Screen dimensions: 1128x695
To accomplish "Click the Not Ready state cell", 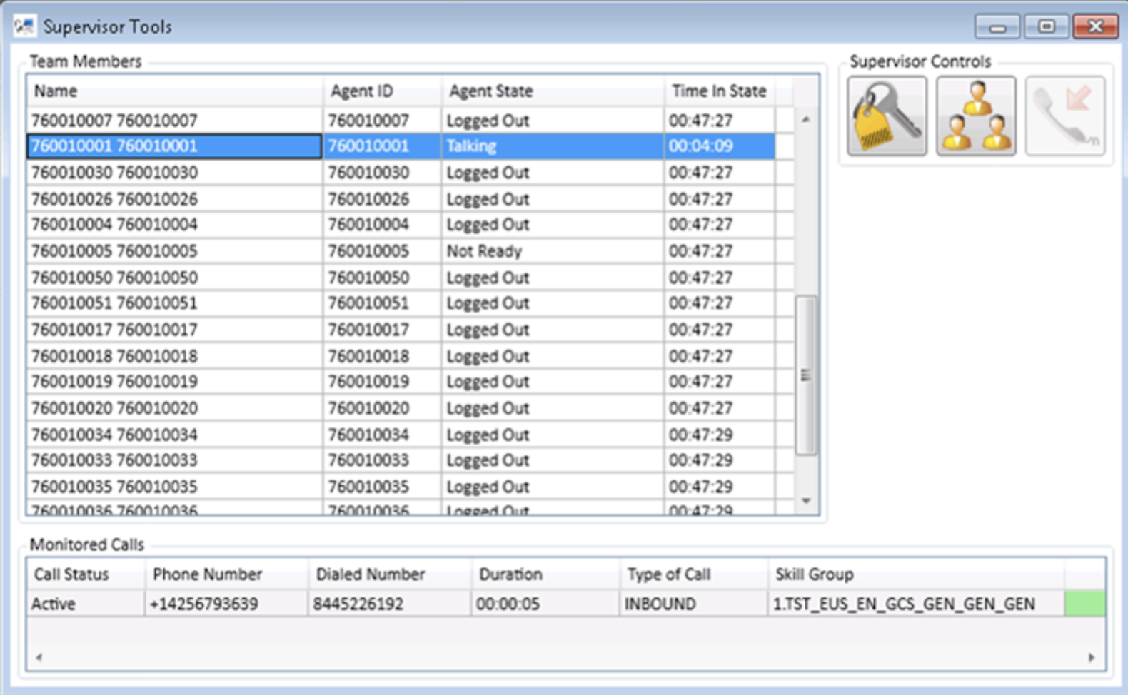I will 553,250.
